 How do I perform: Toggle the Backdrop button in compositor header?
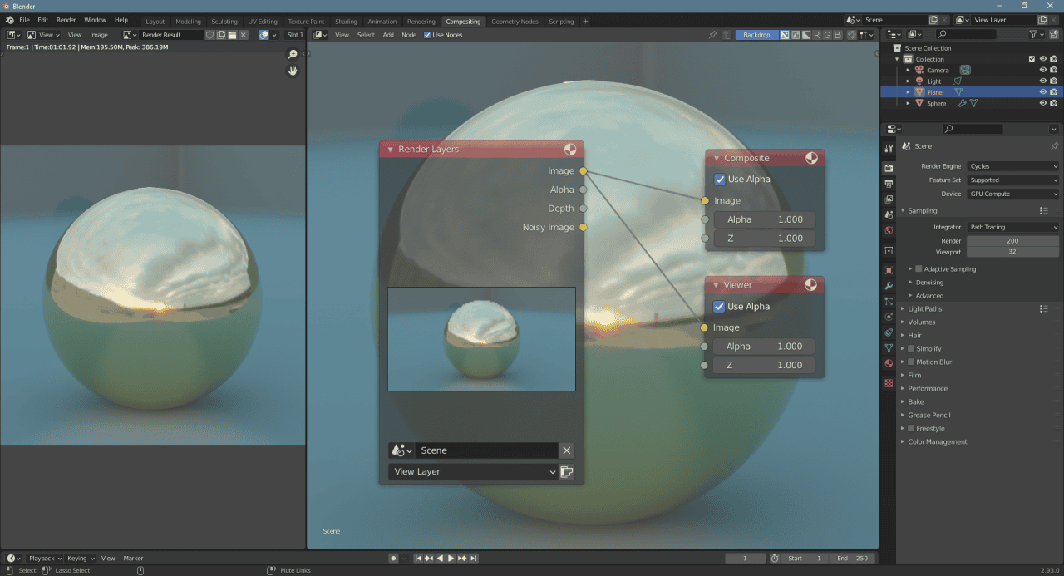(756, 34)
